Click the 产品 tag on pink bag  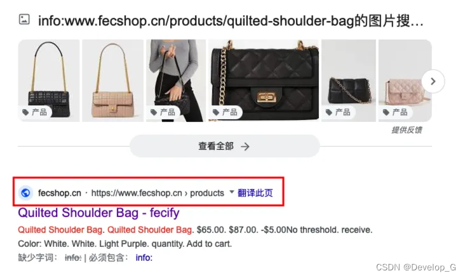click(x=395, y=112)
